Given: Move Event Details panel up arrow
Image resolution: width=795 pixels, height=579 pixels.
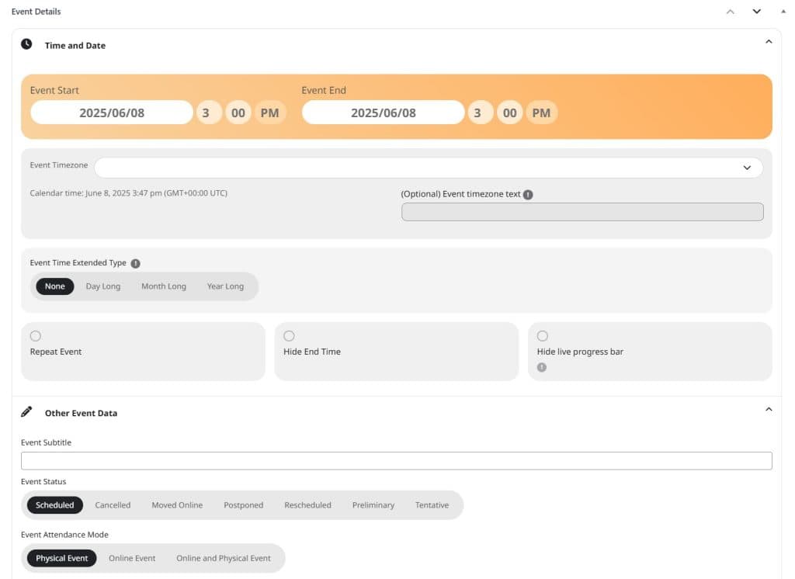Looking at the screenshot, I should (x=730, y=12).
